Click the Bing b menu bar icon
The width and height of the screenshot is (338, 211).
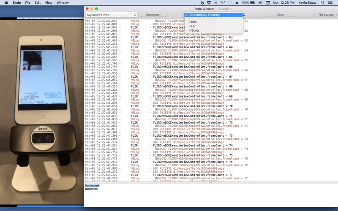click(x=202, y=3)
